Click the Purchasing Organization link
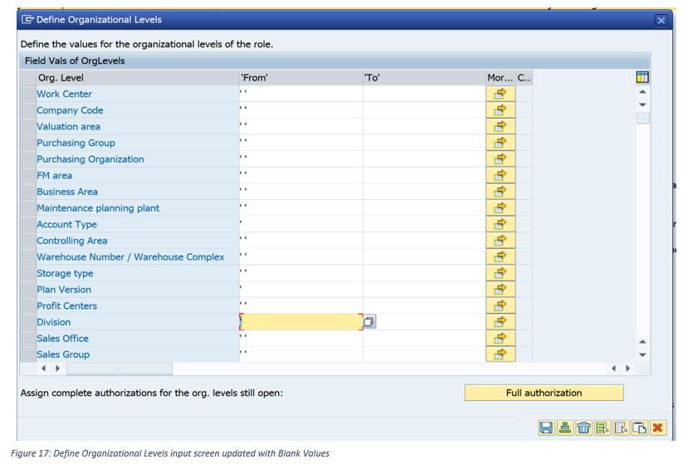The image size is (683, 464). (90, 159)
